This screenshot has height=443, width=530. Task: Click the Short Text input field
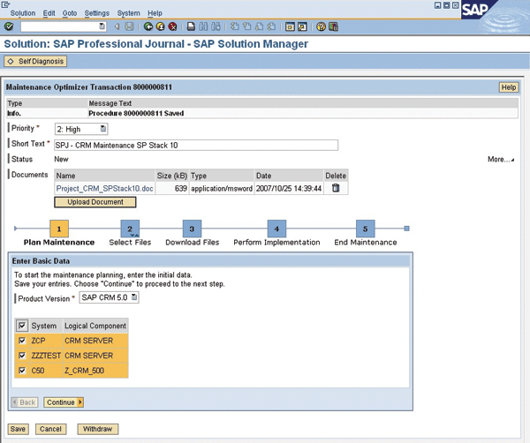pos(196,146)
